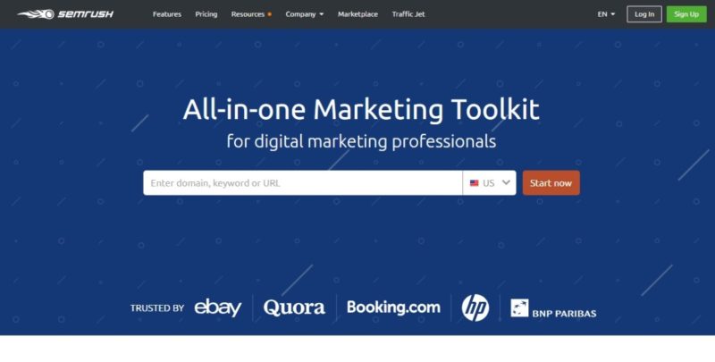Click the green Sign Up button
Image resolution: width=715 pixels, height=362 pixels.
686,14
